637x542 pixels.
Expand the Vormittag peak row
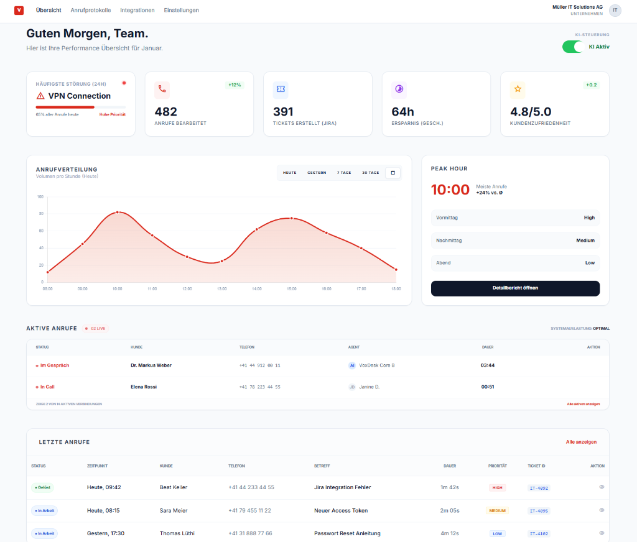pyautogui.click(x=515, y=218)
